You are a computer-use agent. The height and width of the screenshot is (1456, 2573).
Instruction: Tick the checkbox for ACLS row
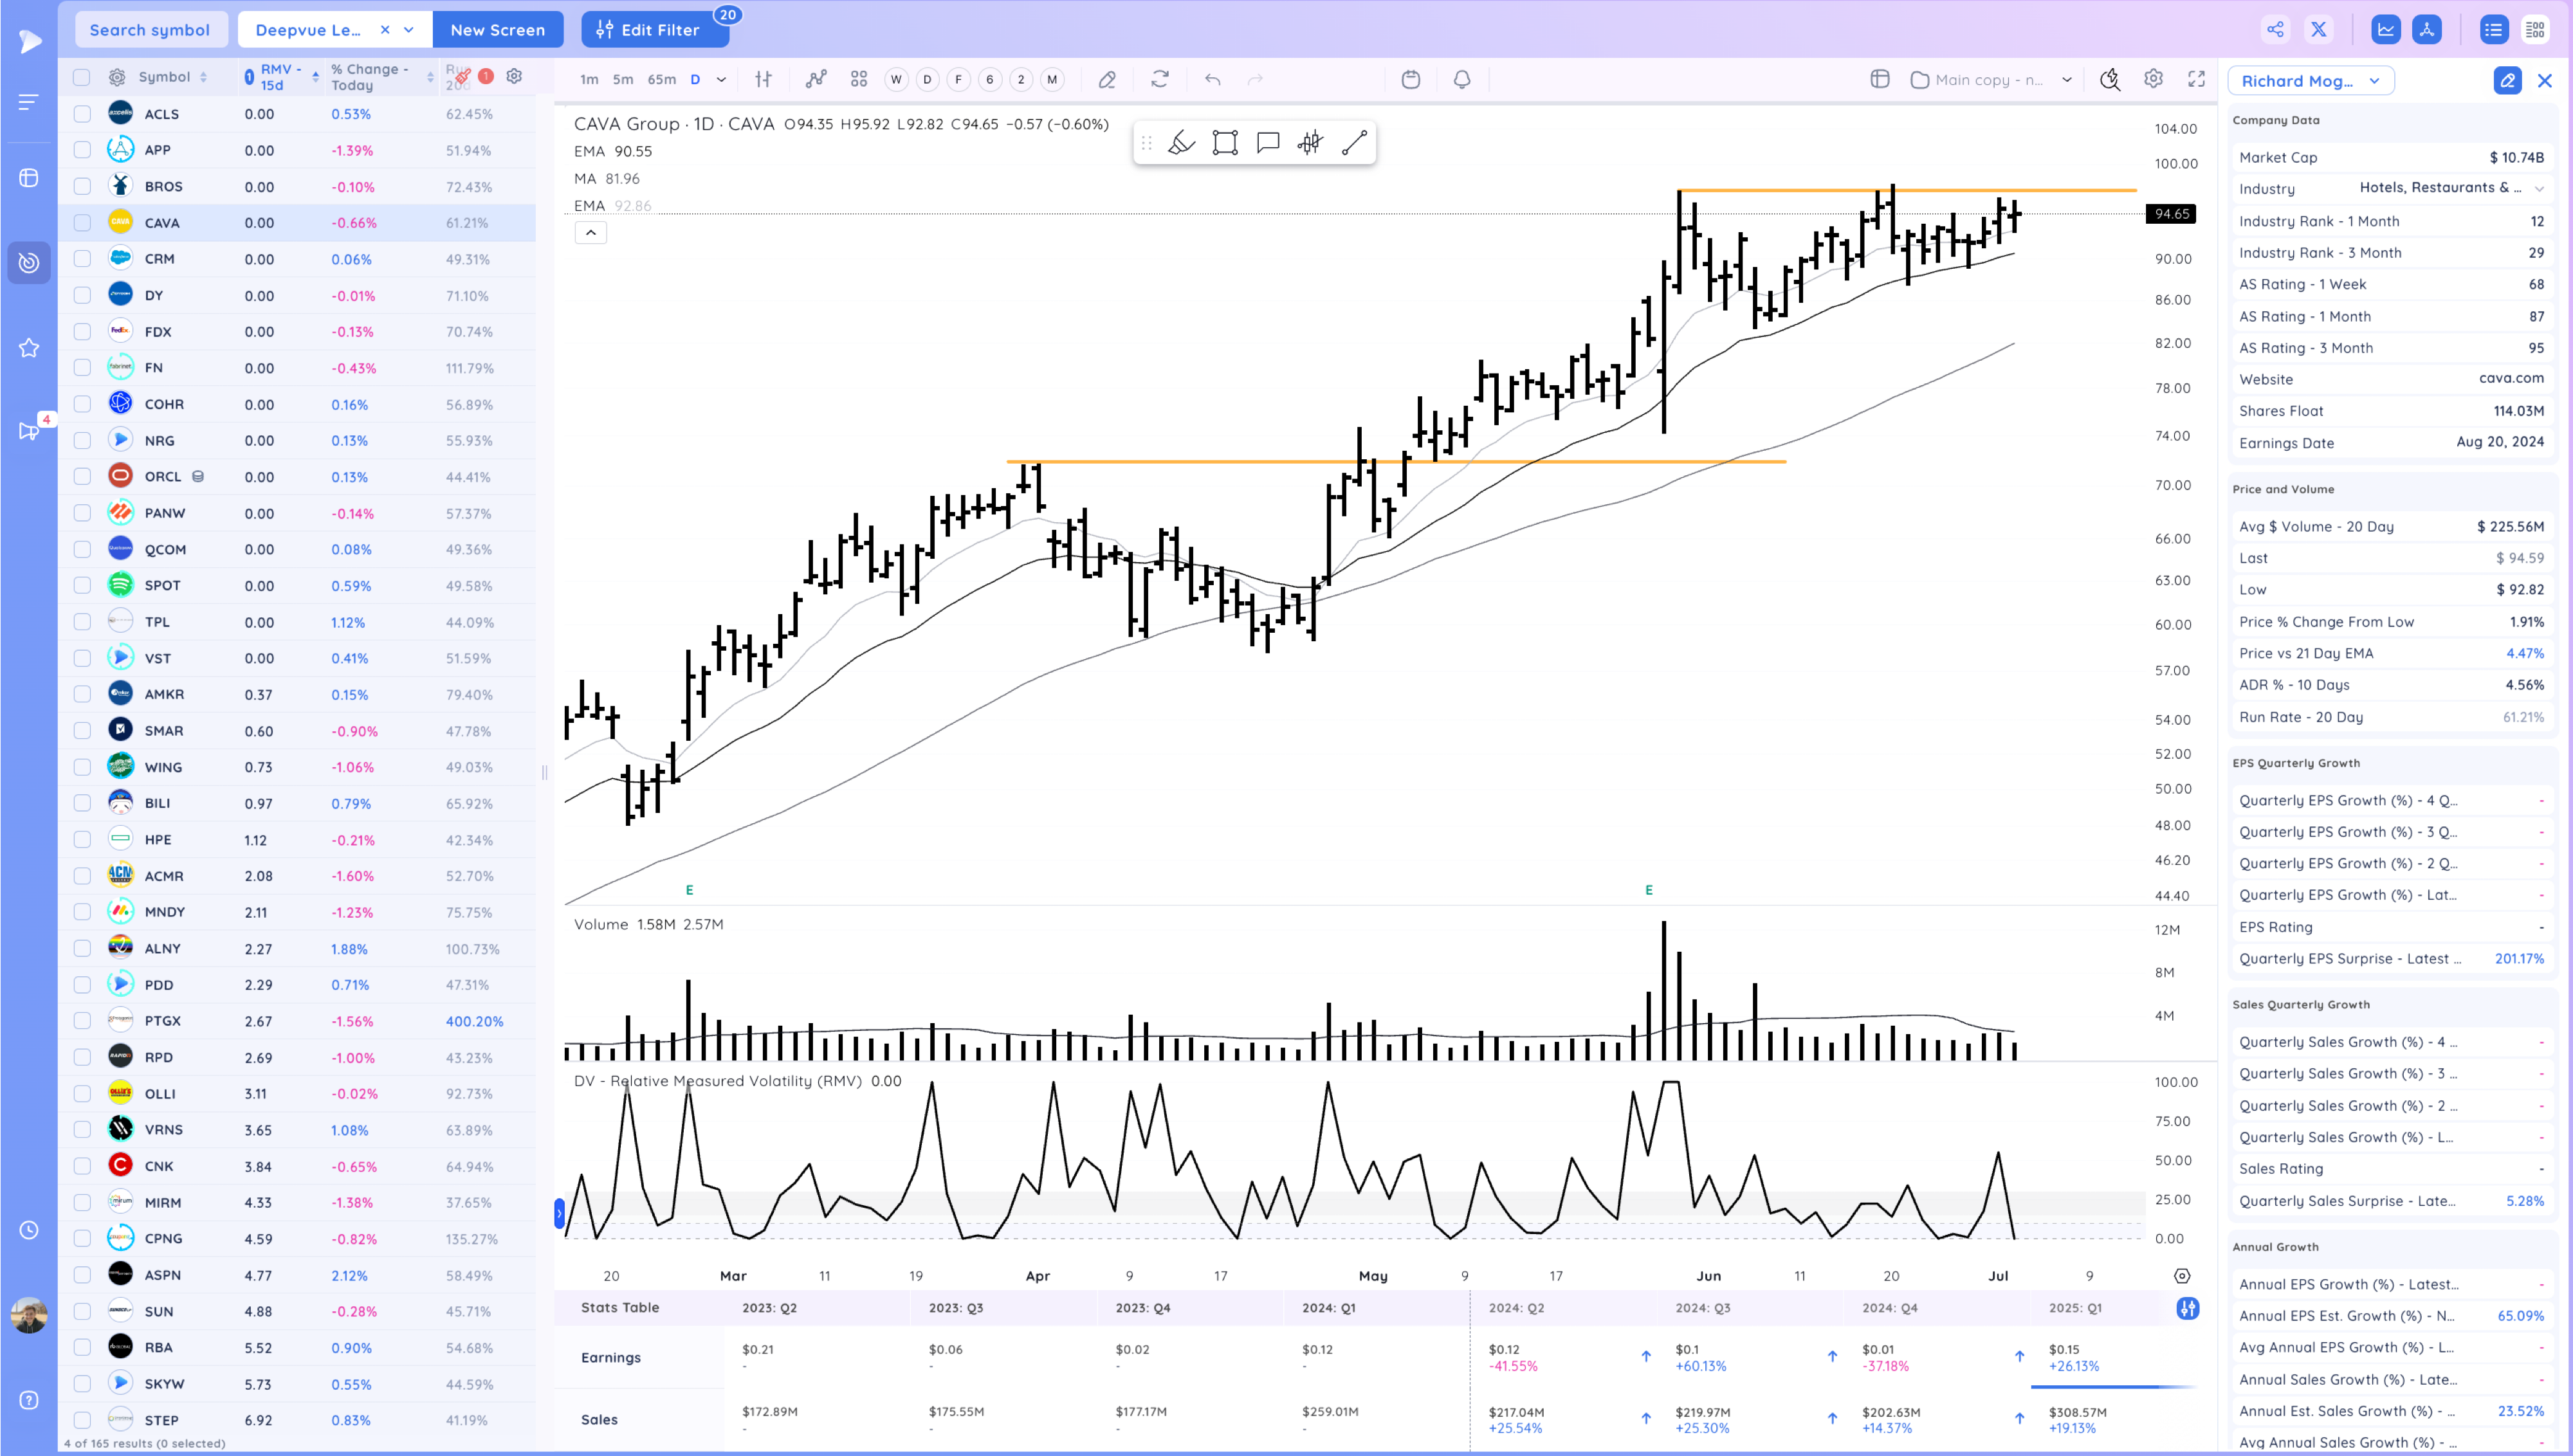point(82,114)
